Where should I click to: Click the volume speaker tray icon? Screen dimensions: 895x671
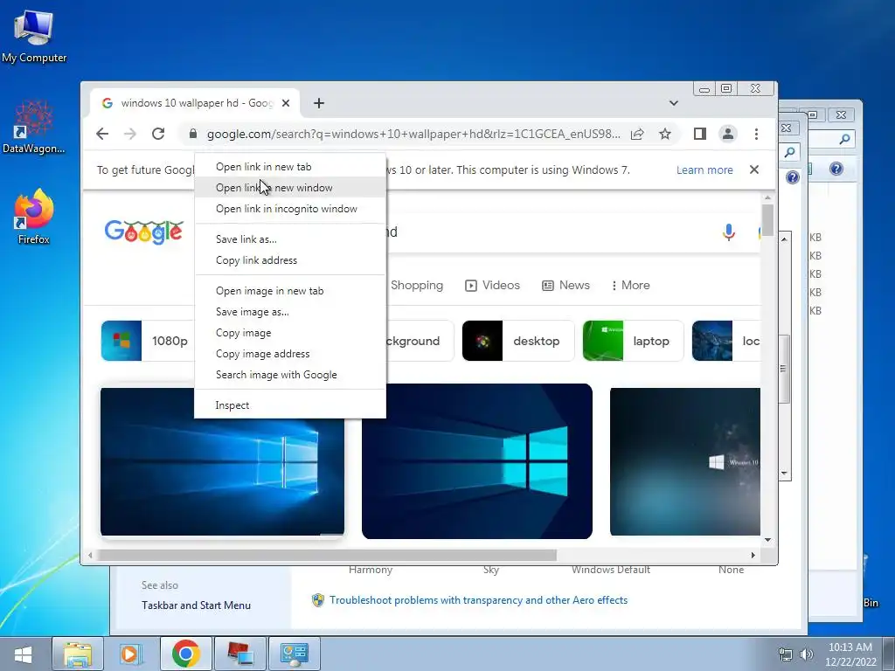807,654
